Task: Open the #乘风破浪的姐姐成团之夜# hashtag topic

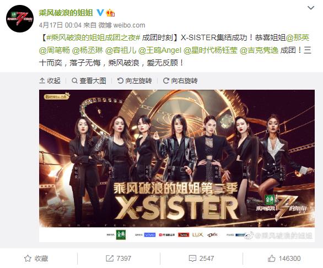Action: [93, 38]
